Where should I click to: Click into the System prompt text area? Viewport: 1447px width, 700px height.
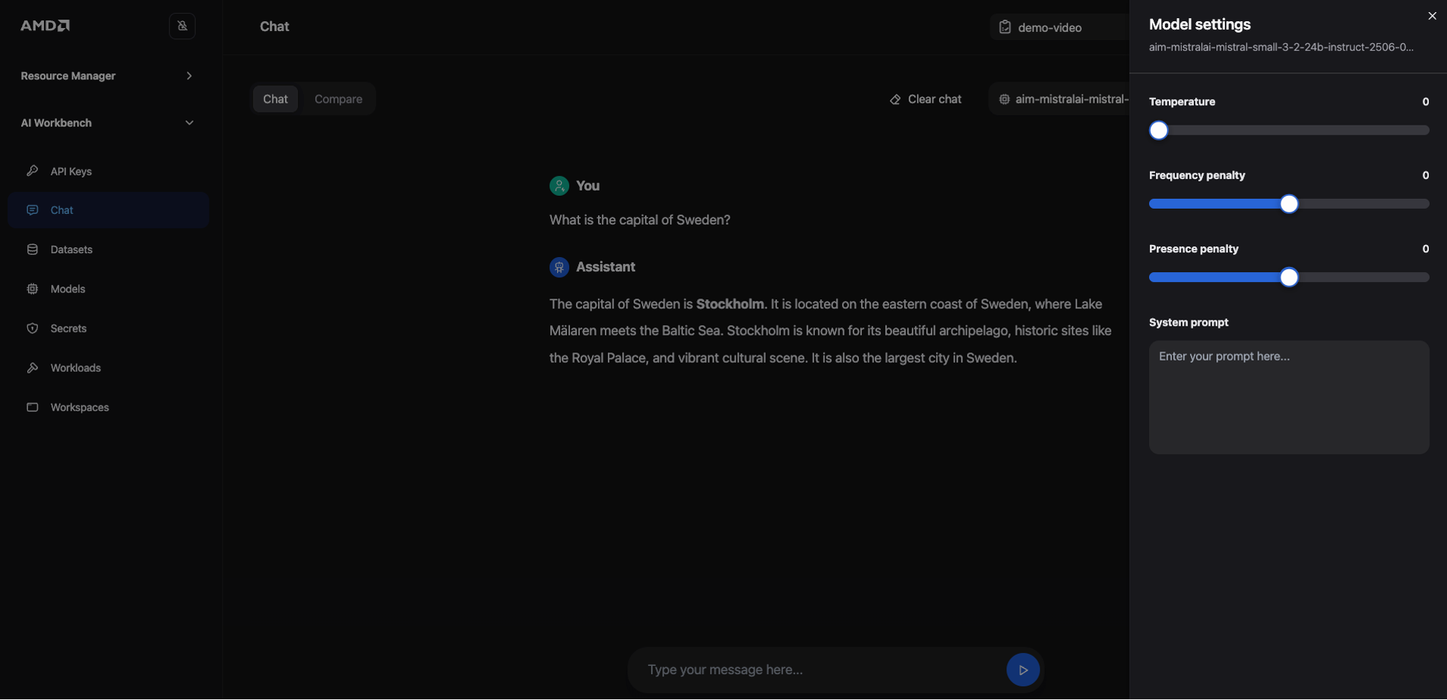[1288, 397]
